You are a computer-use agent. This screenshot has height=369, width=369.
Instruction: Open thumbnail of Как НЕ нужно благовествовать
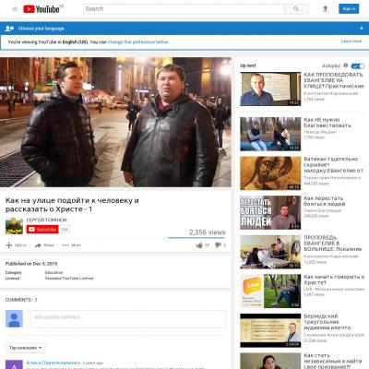point(270,134)
